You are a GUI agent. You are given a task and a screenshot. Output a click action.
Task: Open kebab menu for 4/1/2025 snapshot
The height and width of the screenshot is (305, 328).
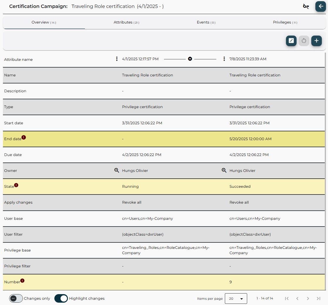(117, 59)
